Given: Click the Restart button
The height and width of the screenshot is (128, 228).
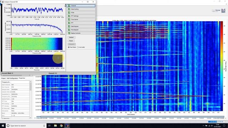Looking at the screenshot, I should tap(71, 37).
